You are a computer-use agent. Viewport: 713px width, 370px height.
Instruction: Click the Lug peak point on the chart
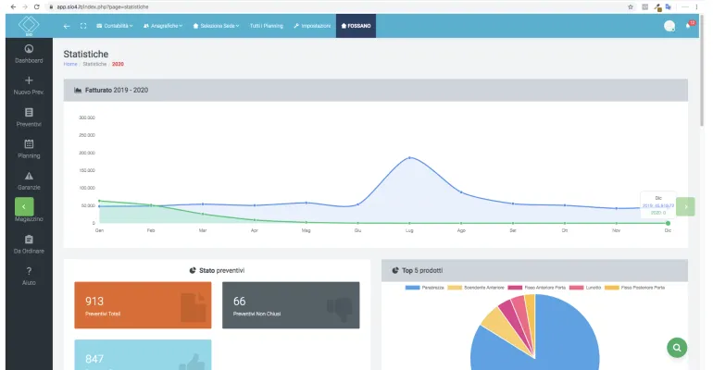tap(409, 157)
